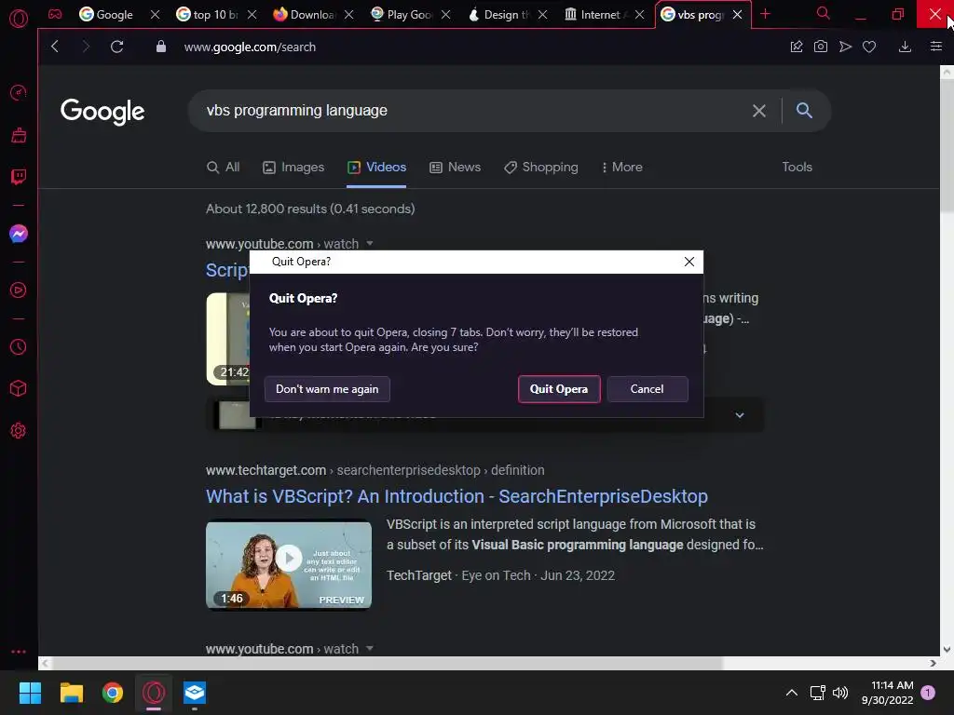Viewport: 954px width, 715px height.
Task: Click Quit Opera button in dialog
Action: 559,389
